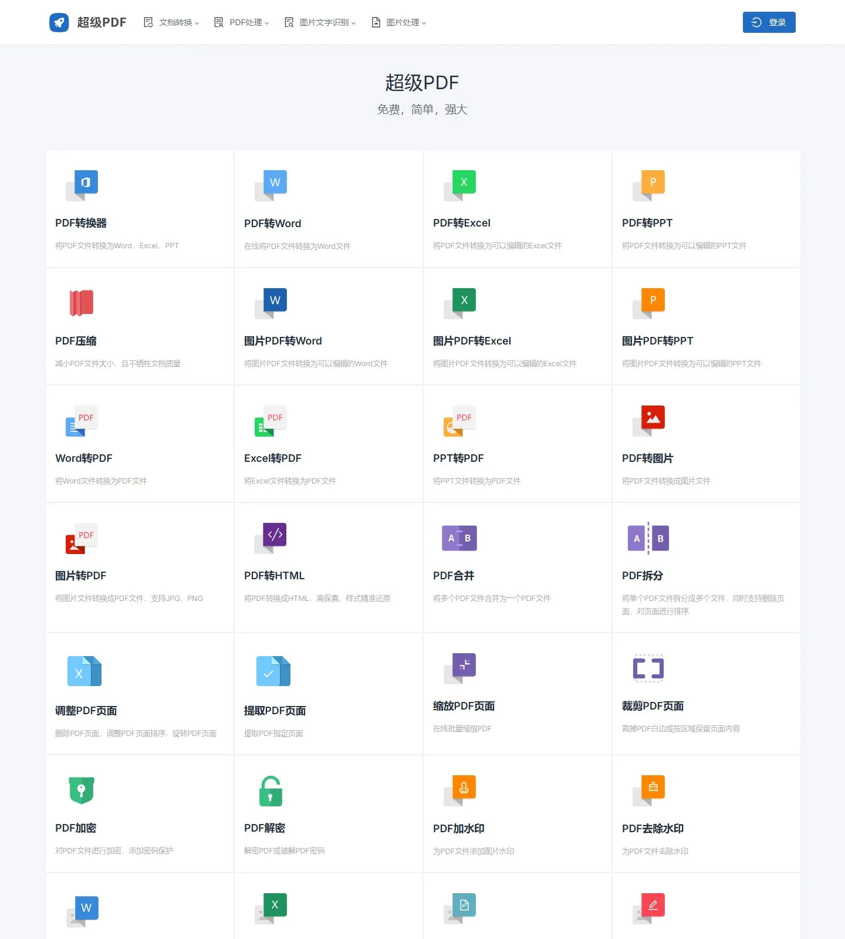Click the PDF加密 shield lock icon
845x939 pixels.
(x=82, y=790)
